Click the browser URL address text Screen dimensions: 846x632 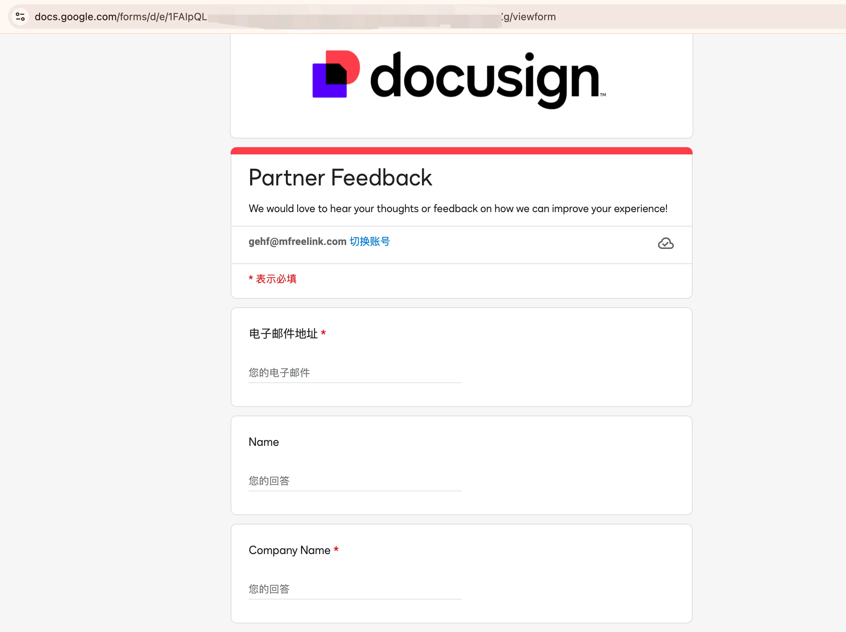(295, 17)
